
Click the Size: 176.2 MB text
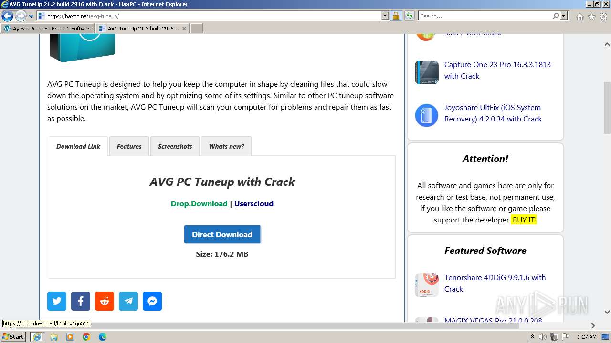222,254
